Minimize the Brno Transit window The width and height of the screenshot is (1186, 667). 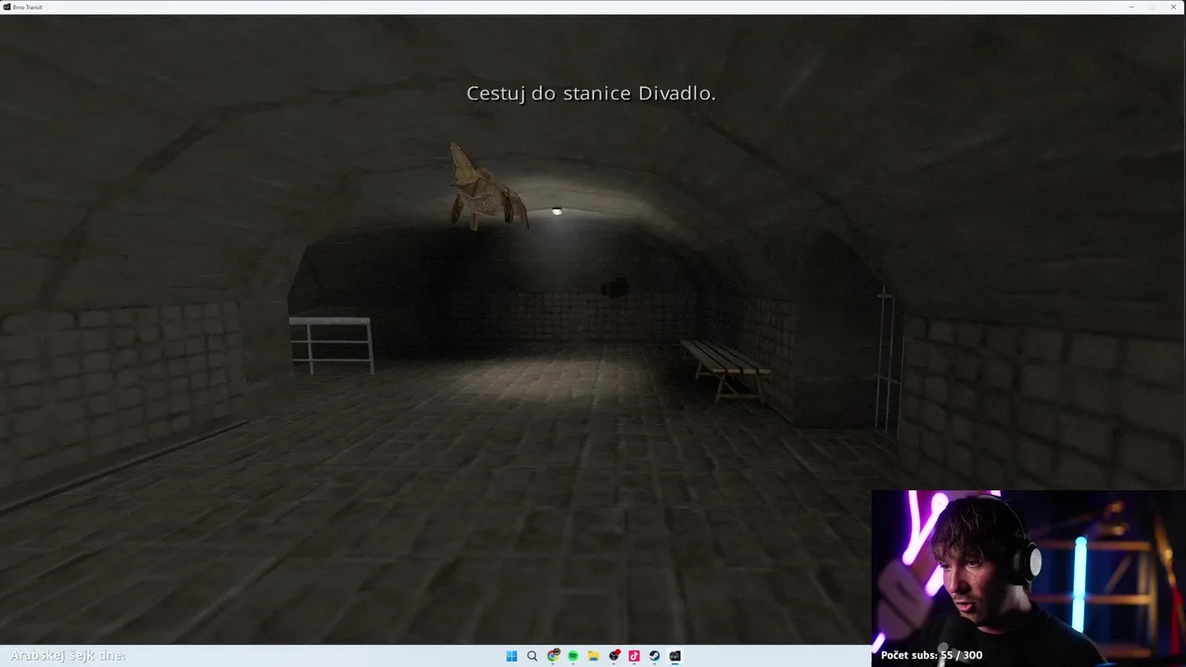coord(1130,6)
